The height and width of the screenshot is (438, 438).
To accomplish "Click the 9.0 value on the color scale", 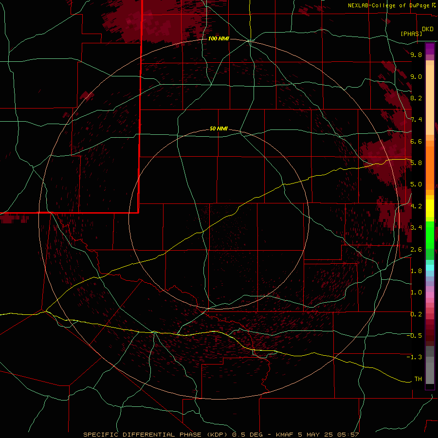I will (x=416, y=76).
